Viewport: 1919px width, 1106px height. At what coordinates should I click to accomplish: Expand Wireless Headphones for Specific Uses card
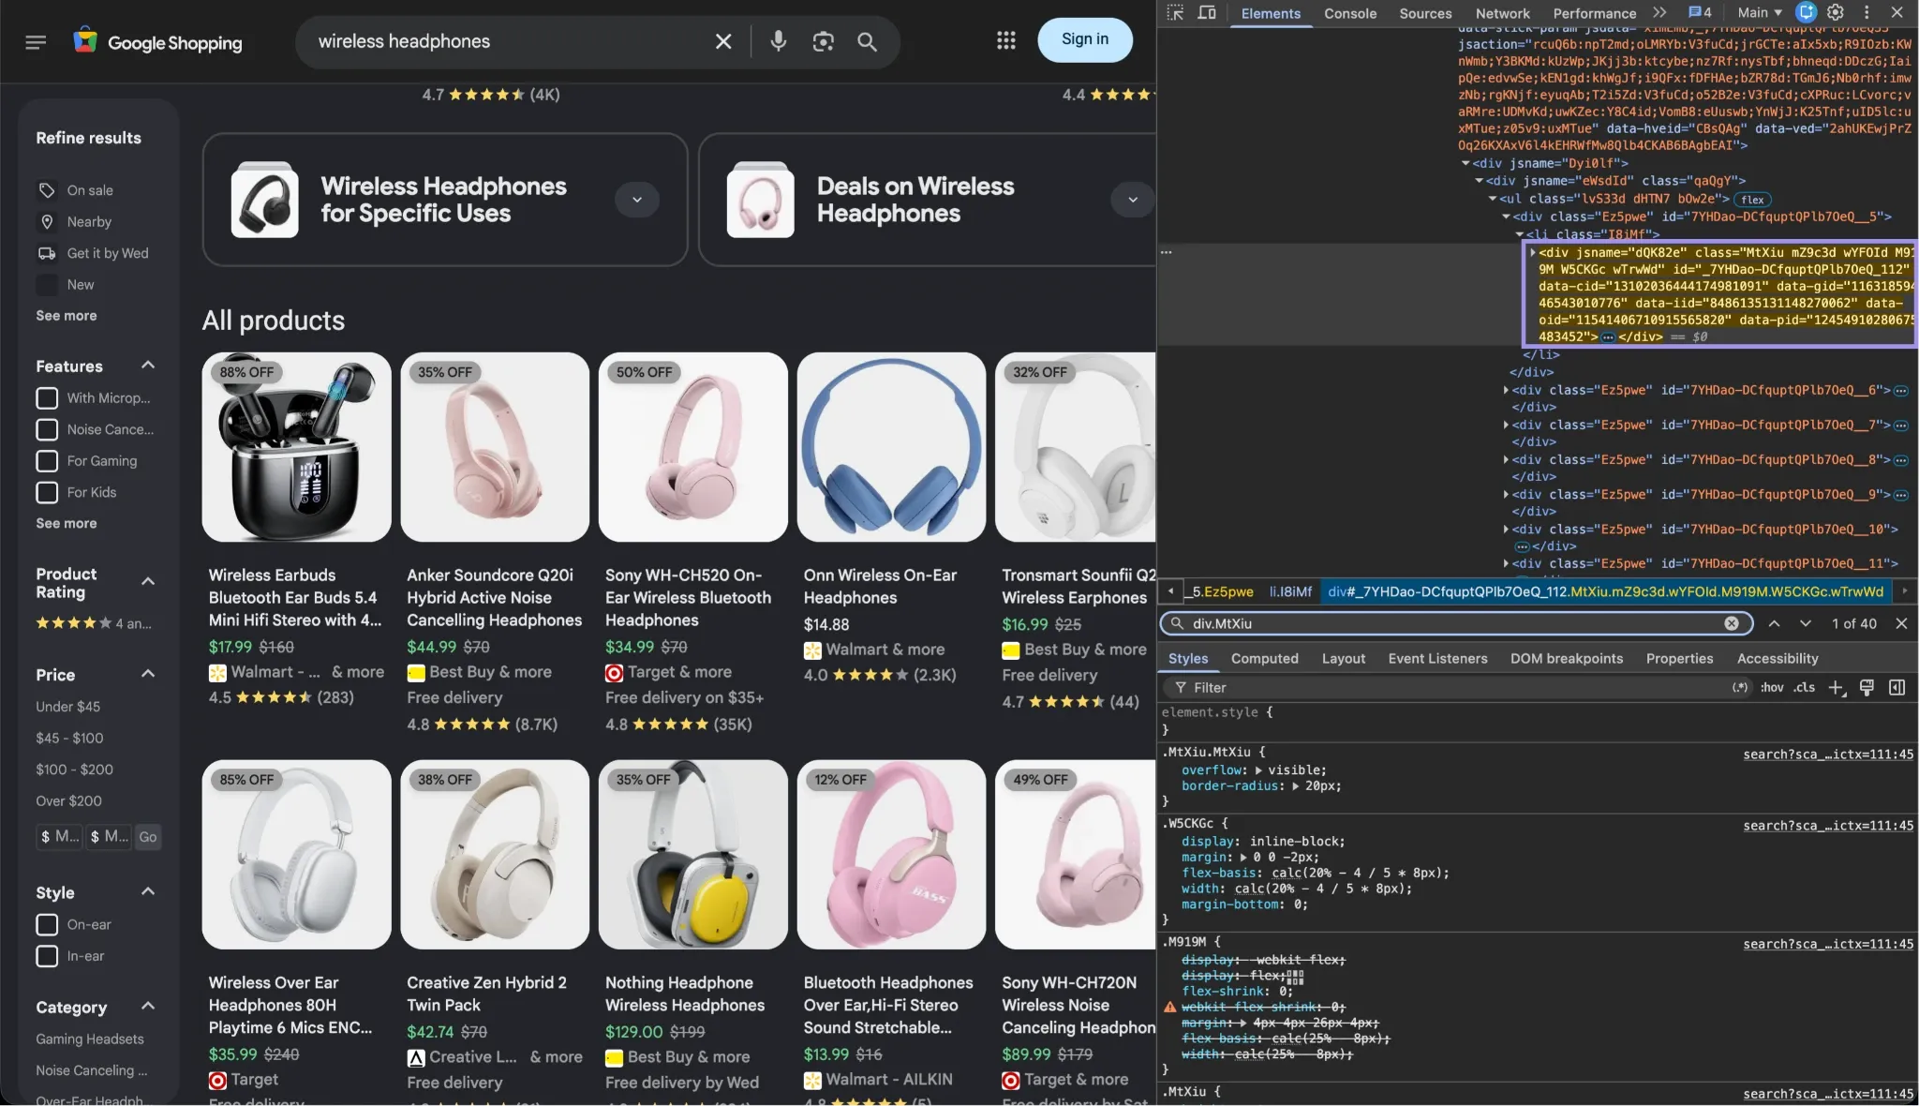637,199
